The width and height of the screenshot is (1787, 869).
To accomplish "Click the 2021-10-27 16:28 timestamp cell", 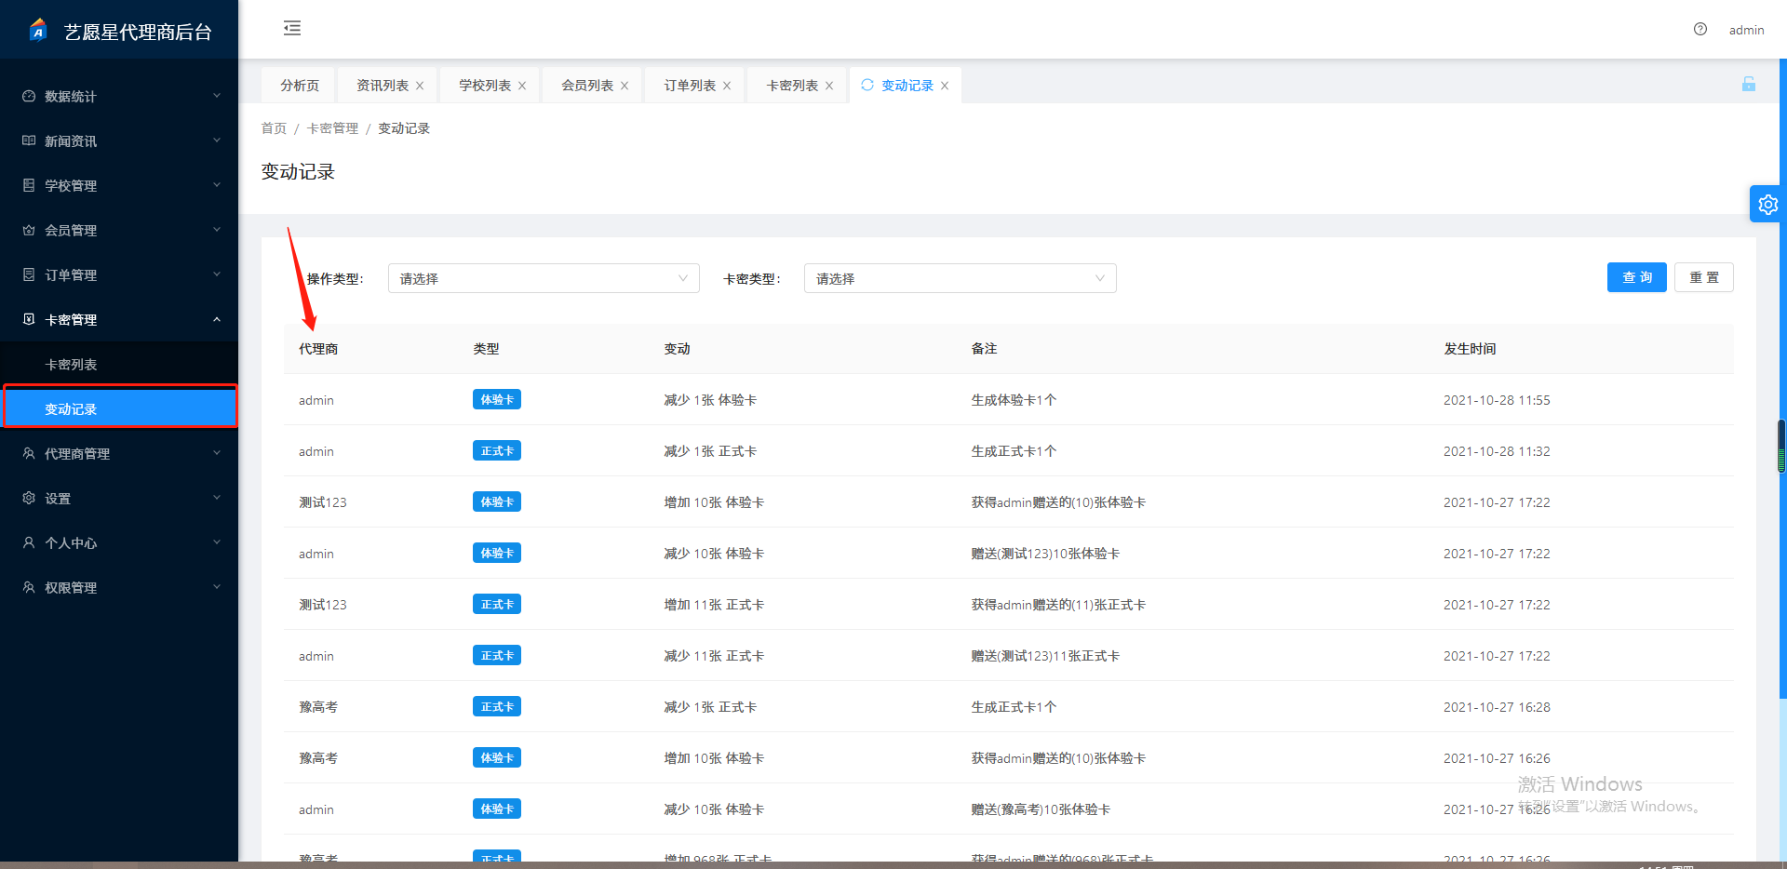I will tap(1497, 707).
